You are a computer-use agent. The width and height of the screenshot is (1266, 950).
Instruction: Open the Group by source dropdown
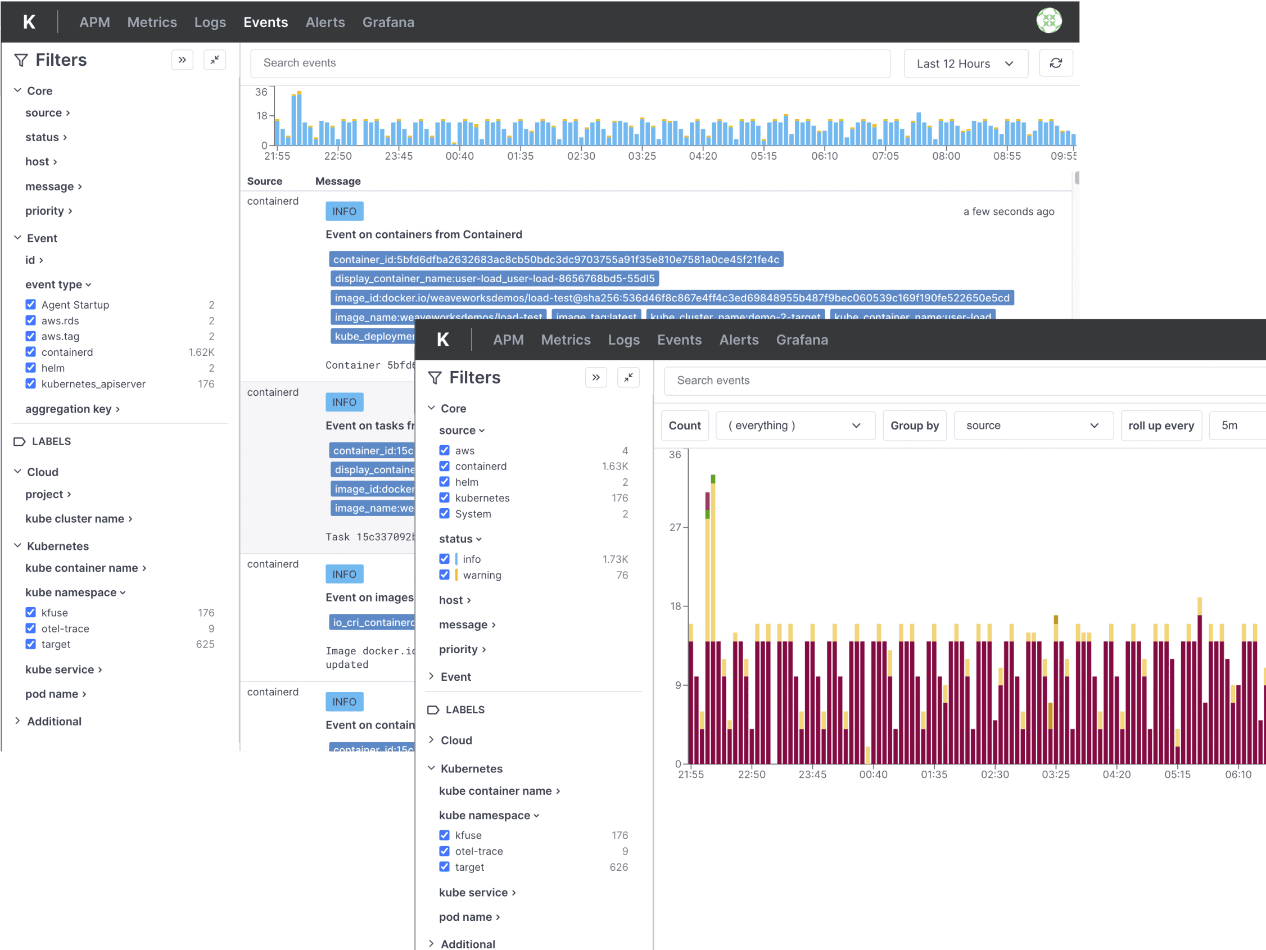click(x=1033, y=425)
